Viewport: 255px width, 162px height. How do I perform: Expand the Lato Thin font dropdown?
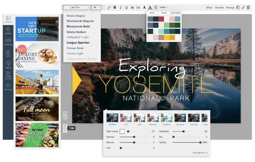pyautogui.click(x=76, y=7)
